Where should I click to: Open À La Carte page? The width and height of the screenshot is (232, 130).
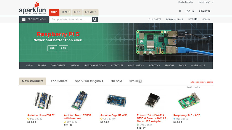coord(155,19)
